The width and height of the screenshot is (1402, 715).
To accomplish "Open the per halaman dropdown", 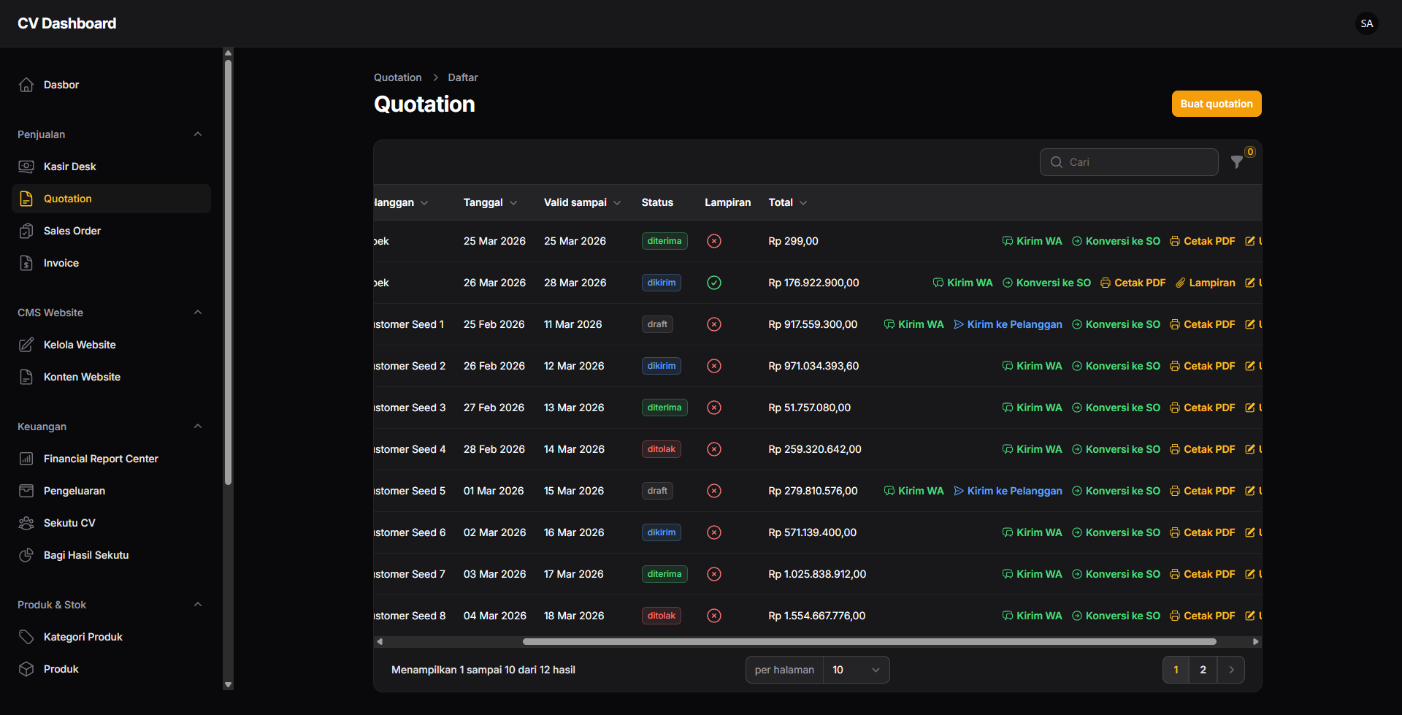I will 855,670.
